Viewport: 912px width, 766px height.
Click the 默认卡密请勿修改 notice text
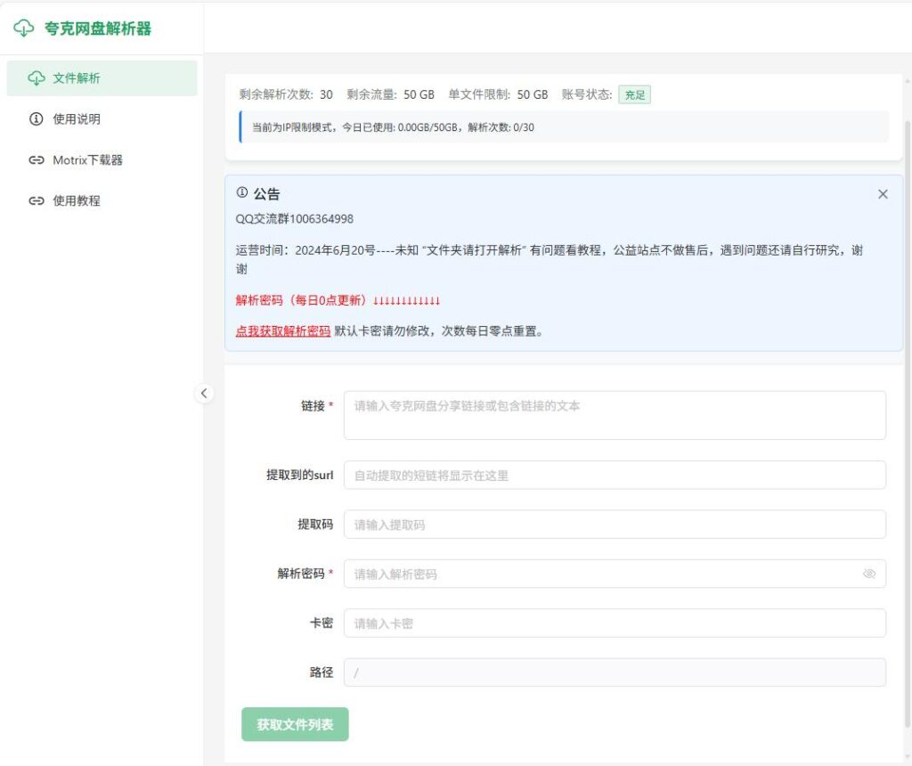[439, 331]
